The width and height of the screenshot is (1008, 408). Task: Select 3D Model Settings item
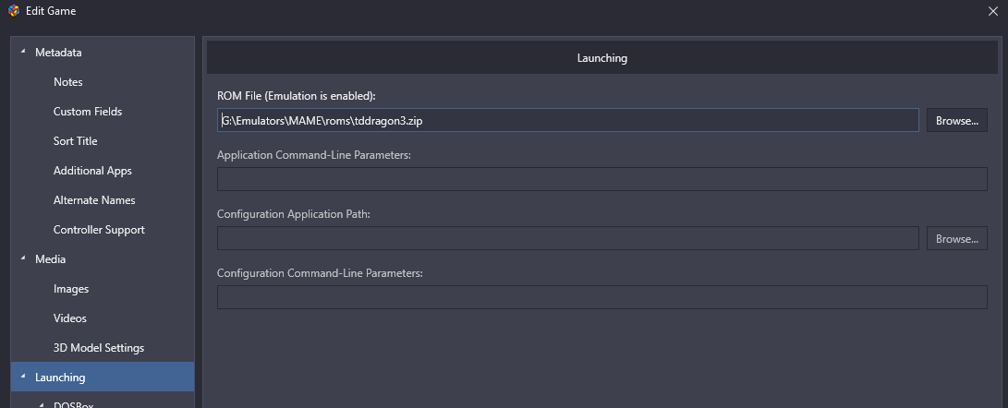pos(99,348)
